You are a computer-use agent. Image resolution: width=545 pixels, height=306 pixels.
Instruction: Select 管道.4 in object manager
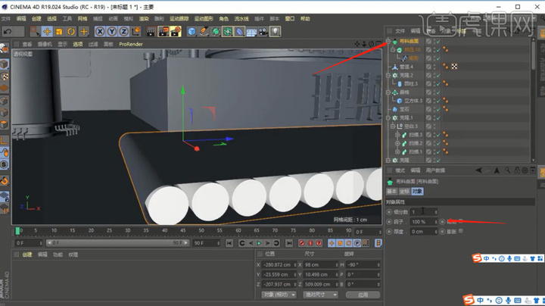pyautogui.click(x=406, y=67)
